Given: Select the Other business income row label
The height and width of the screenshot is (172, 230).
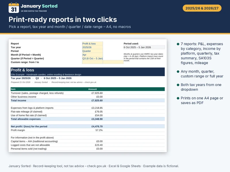Looking at the screenshot, I should click(24, 97).
